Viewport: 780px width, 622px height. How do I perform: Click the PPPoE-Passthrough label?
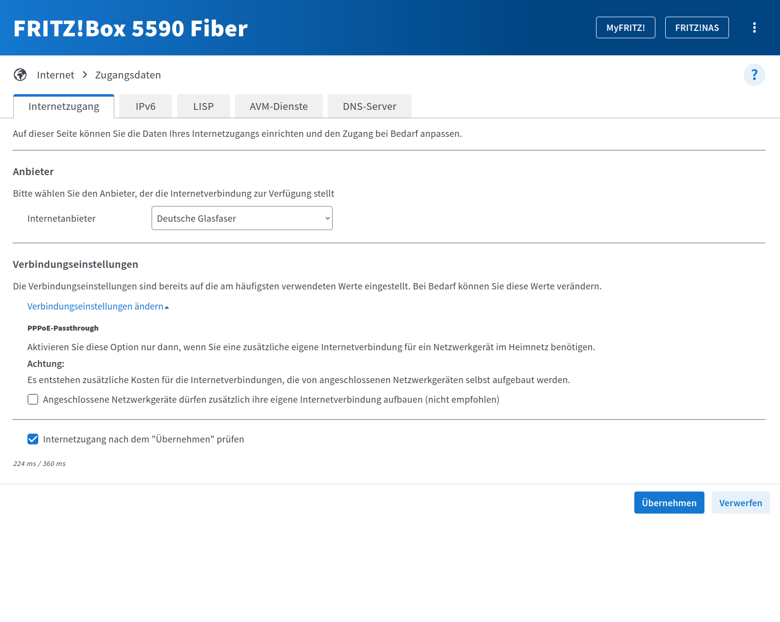point(63,328)
